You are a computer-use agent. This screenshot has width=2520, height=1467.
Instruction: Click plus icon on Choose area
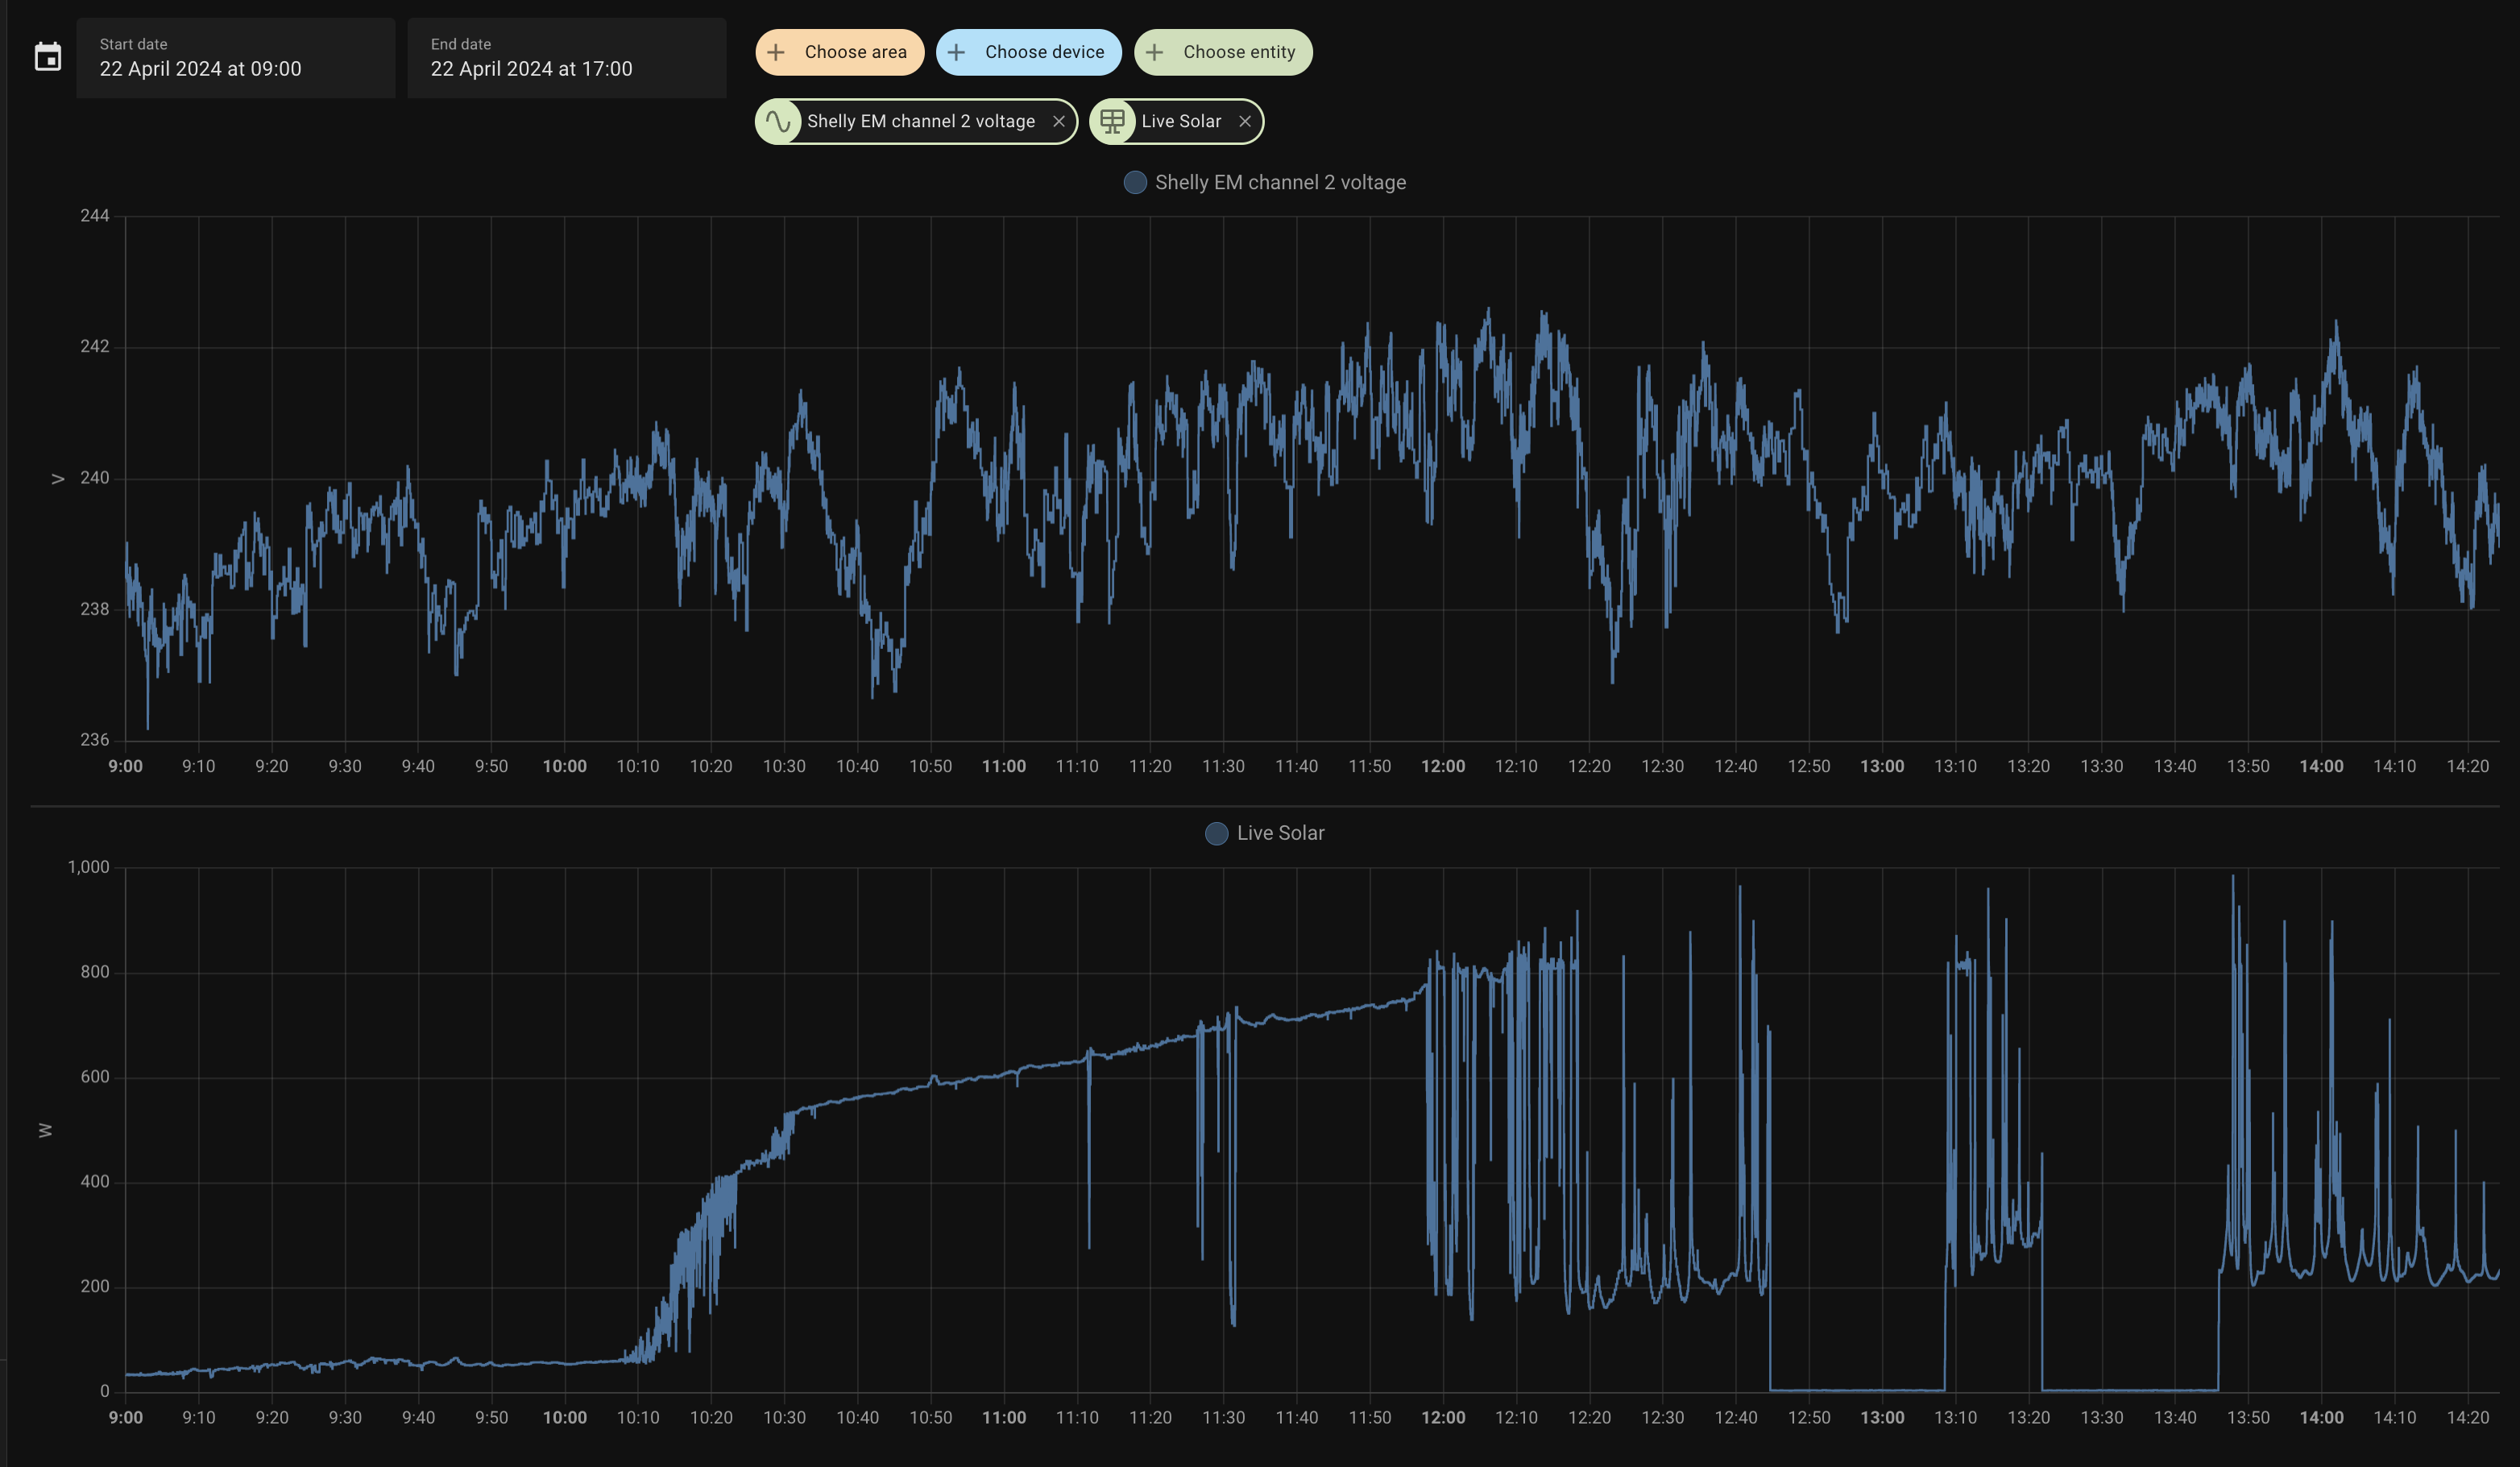tap(776, 52)
